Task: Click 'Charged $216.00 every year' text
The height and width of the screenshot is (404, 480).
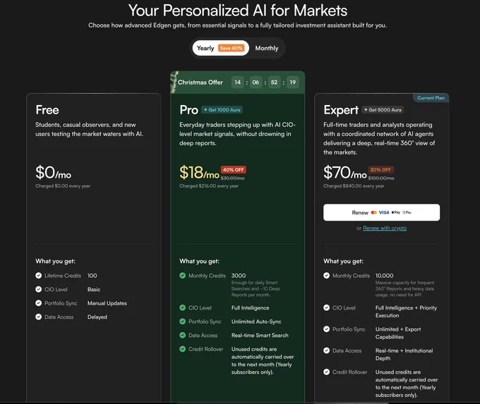Action: (x=209, y=186)
